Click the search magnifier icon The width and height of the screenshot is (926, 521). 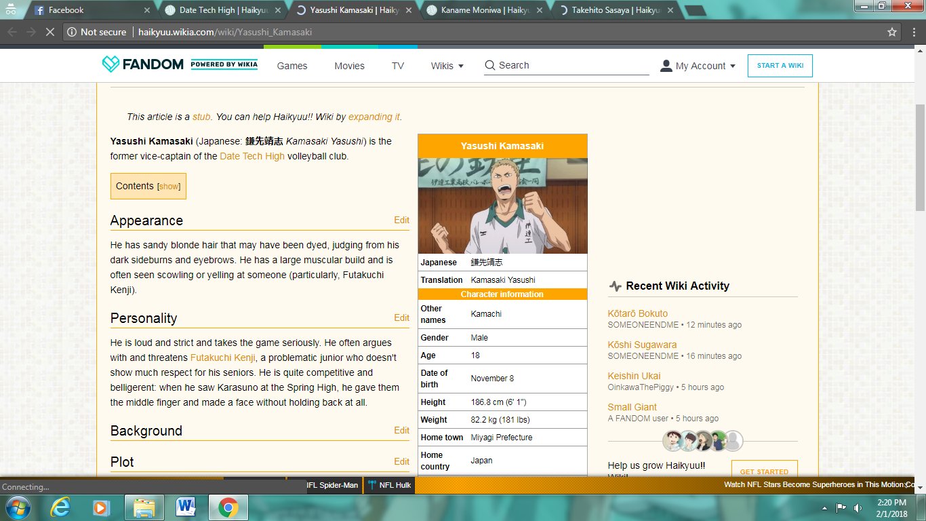click(x=490, y=66)
